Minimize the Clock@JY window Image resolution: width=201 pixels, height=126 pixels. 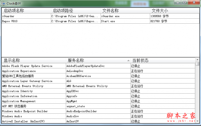(x=178, y=2)
